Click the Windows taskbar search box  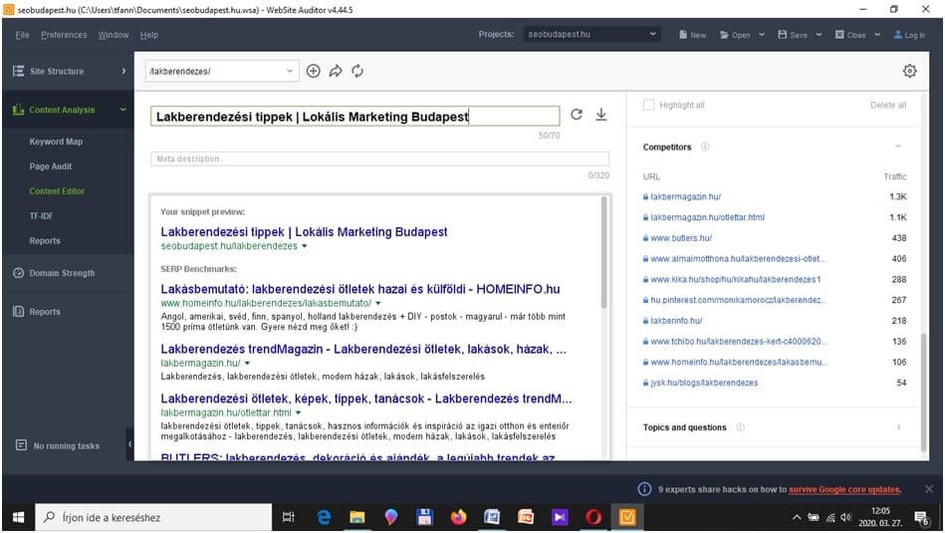tap(153, 517)
